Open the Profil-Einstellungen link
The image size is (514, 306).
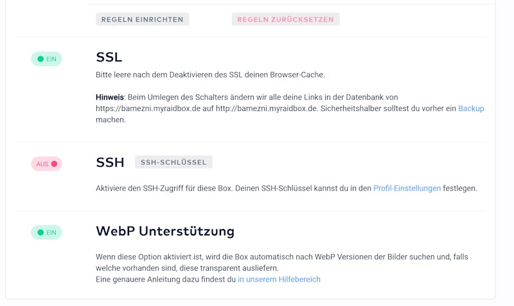407,188
